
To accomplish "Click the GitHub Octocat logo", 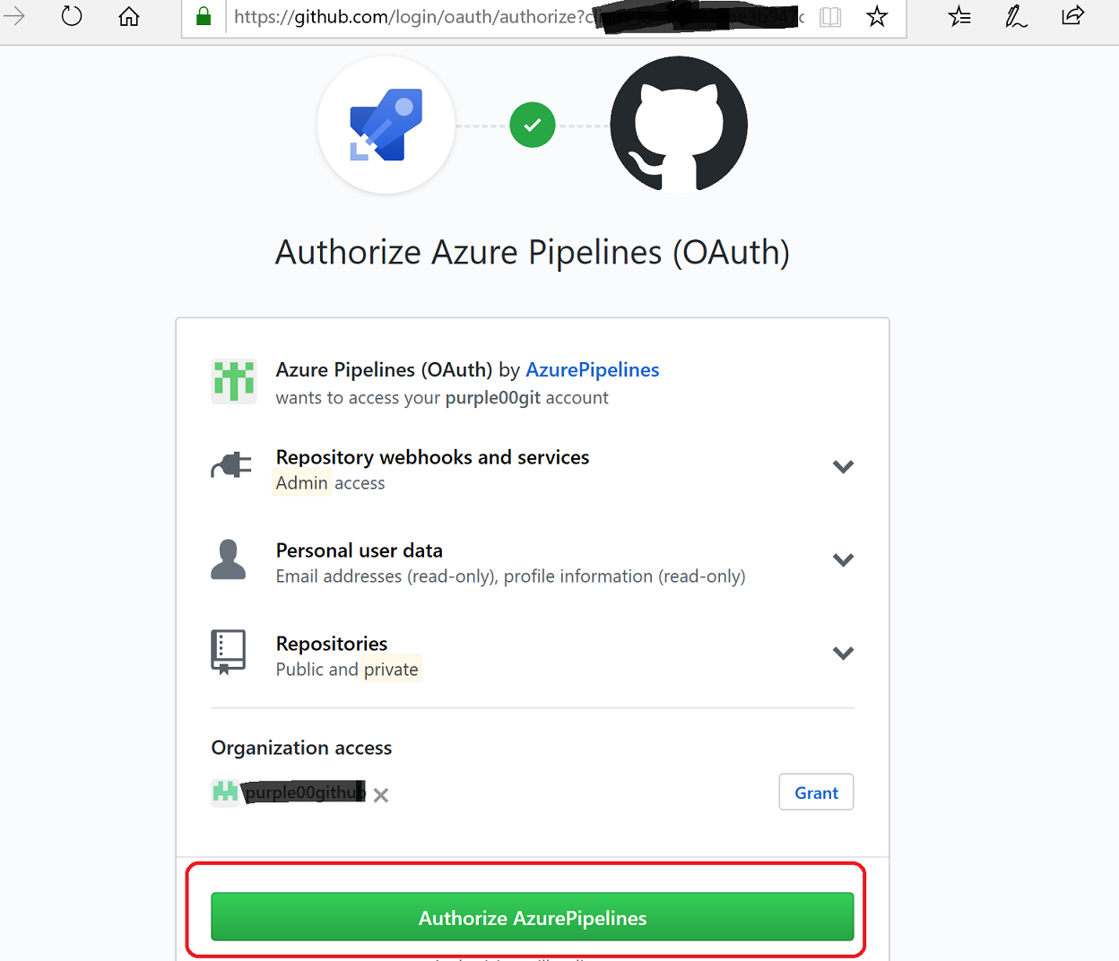I will [678, 125].
